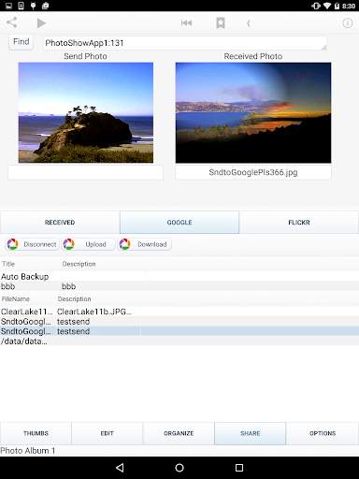Select the Auto Backup album row
This screenshot has width=359, height=479.
[x=179, y=276]
